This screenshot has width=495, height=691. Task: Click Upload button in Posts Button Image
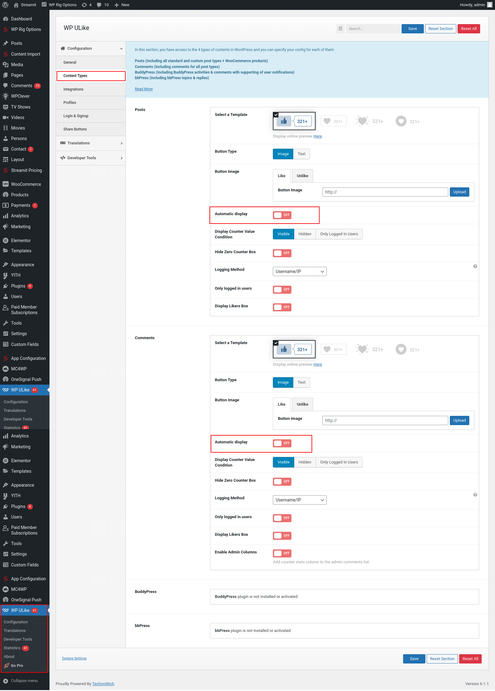point(459,192)
